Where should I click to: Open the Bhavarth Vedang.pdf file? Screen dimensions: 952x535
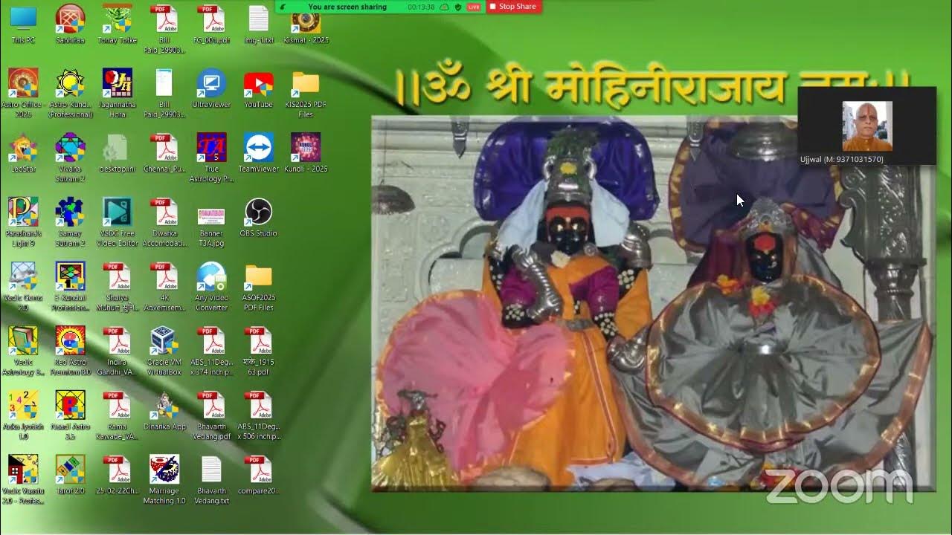(211, 416)
